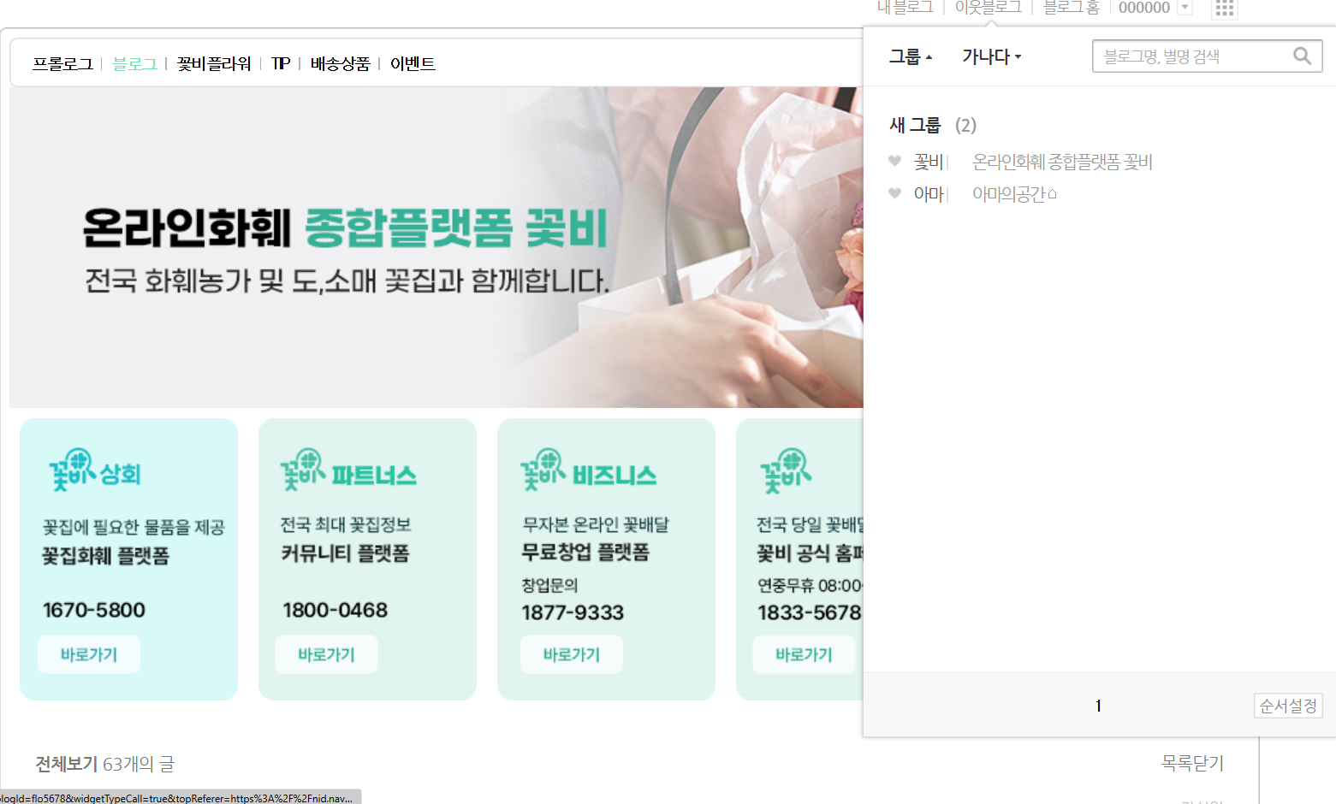
Task: Open the TIP category
Action: point(280,63)
